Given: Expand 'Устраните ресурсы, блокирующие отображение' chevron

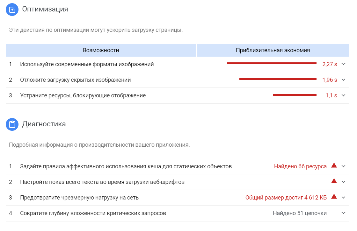Looking at the screenshot, I should point(343,95).
